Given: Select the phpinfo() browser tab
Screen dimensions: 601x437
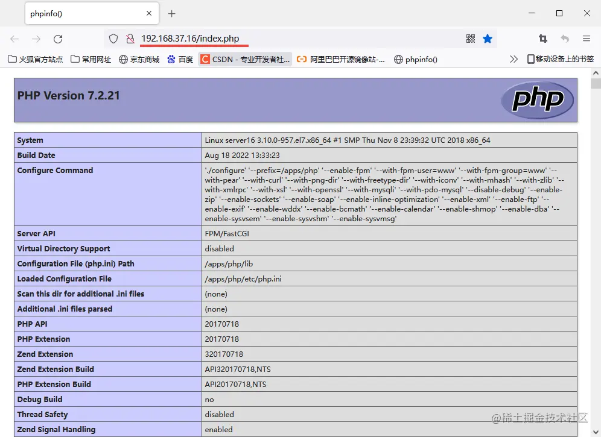Looking at the screenshot, I should (92, 14).
